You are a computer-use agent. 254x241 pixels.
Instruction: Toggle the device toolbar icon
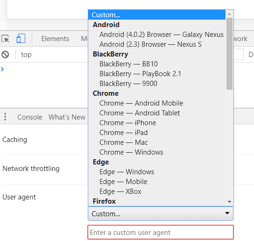pos(21,38)
